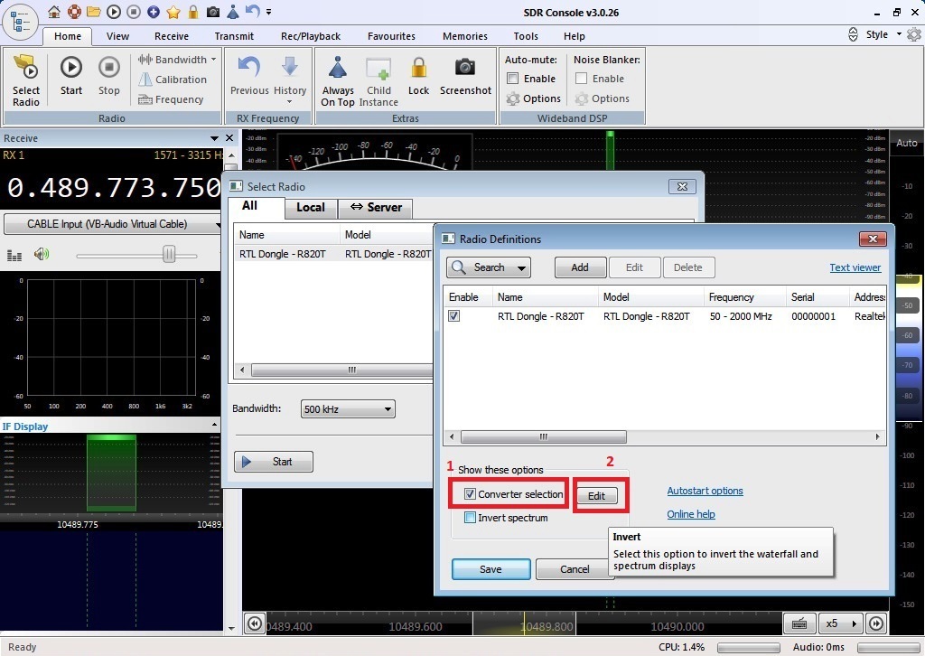Open the Bandwidth 500 kHz dropdown
925x656 pixels.
point(348,409)
